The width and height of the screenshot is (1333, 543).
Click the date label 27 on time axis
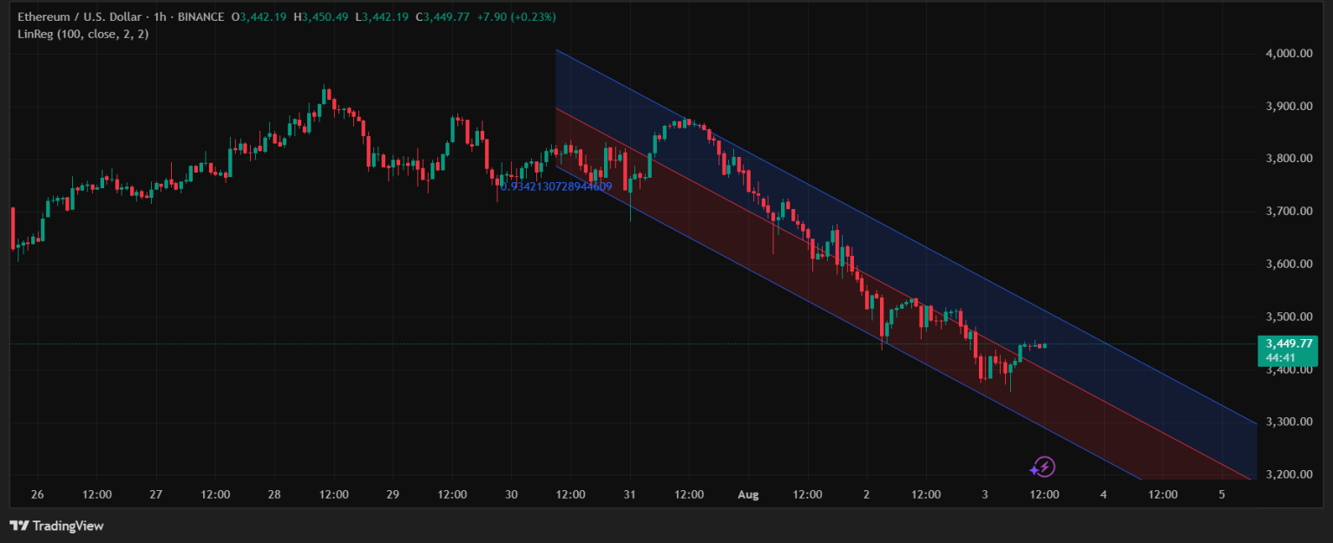pyautogui.click(x=156, y=495)
